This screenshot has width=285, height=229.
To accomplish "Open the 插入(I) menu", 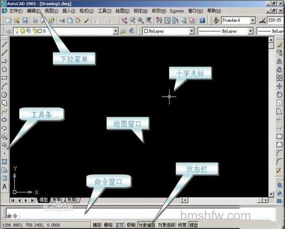I will click(69, 11).
